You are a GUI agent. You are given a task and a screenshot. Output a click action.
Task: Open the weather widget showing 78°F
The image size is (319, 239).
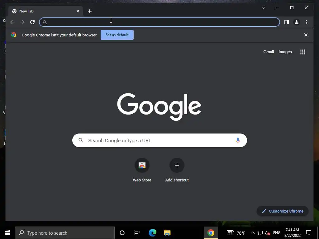(236, 233)
